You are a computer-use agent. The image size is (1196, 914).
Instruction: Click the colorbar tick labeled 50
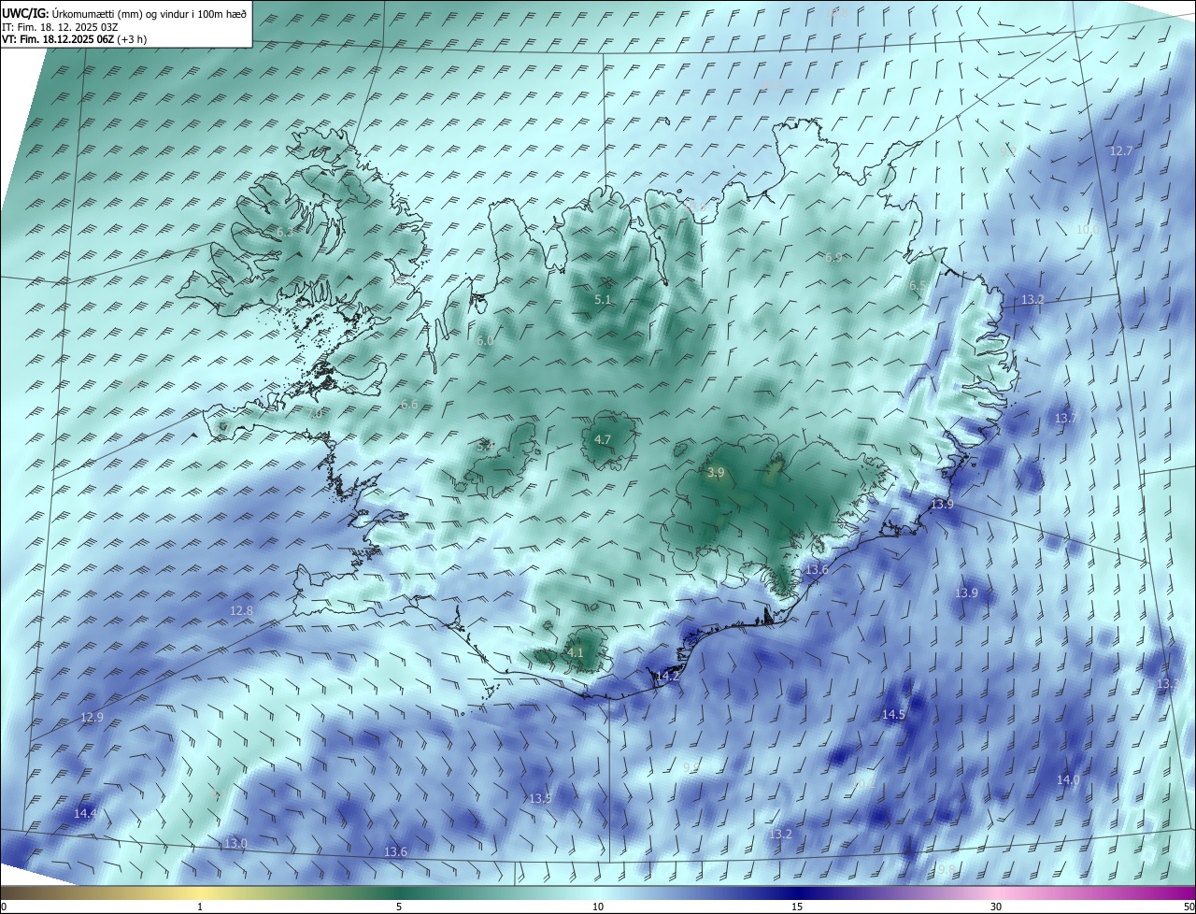point(1189,907)
